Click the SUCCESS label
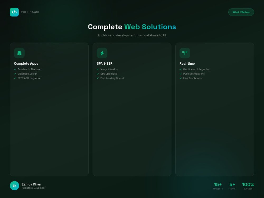This screenshot has height=198, width=264. point(248,189)
